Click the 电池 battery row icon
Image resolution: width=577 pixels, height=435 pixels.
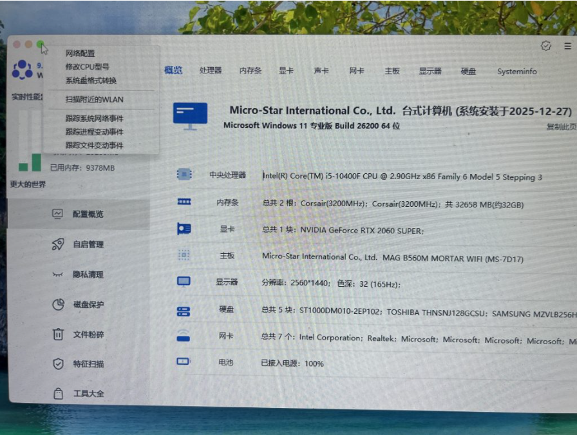click(183, 362)
